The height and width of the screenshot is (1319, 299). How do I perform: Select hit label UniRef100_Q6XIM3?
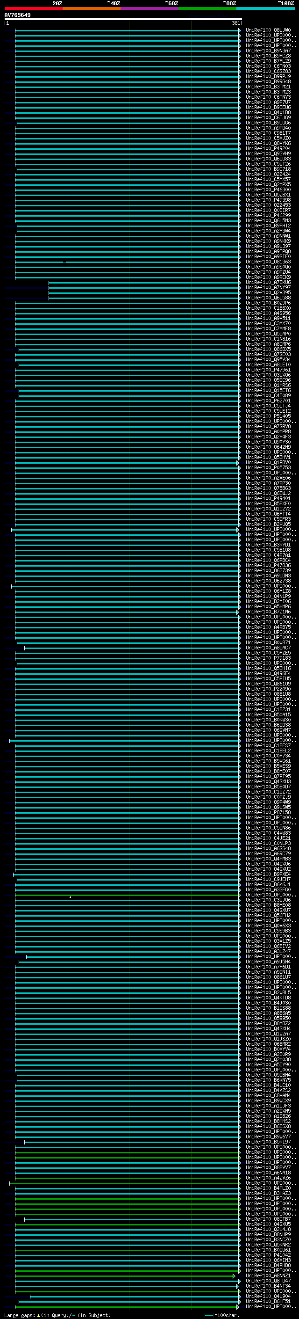click(268, 1260)
